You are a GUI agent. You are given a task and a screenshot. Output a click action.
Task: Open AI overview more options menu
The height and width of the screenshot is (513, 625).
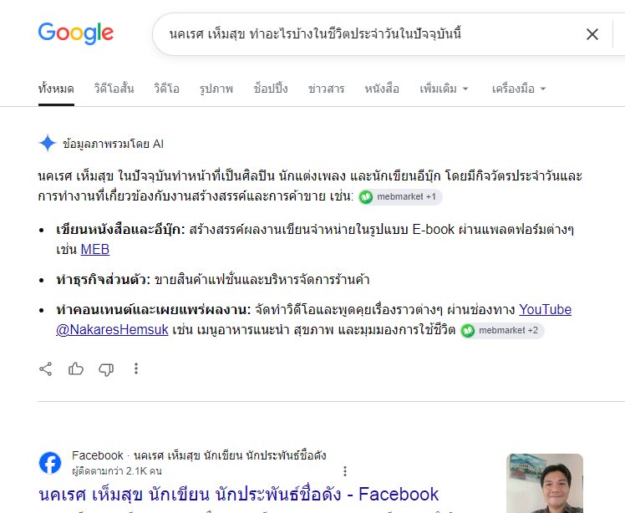click(x=136, y=368)
